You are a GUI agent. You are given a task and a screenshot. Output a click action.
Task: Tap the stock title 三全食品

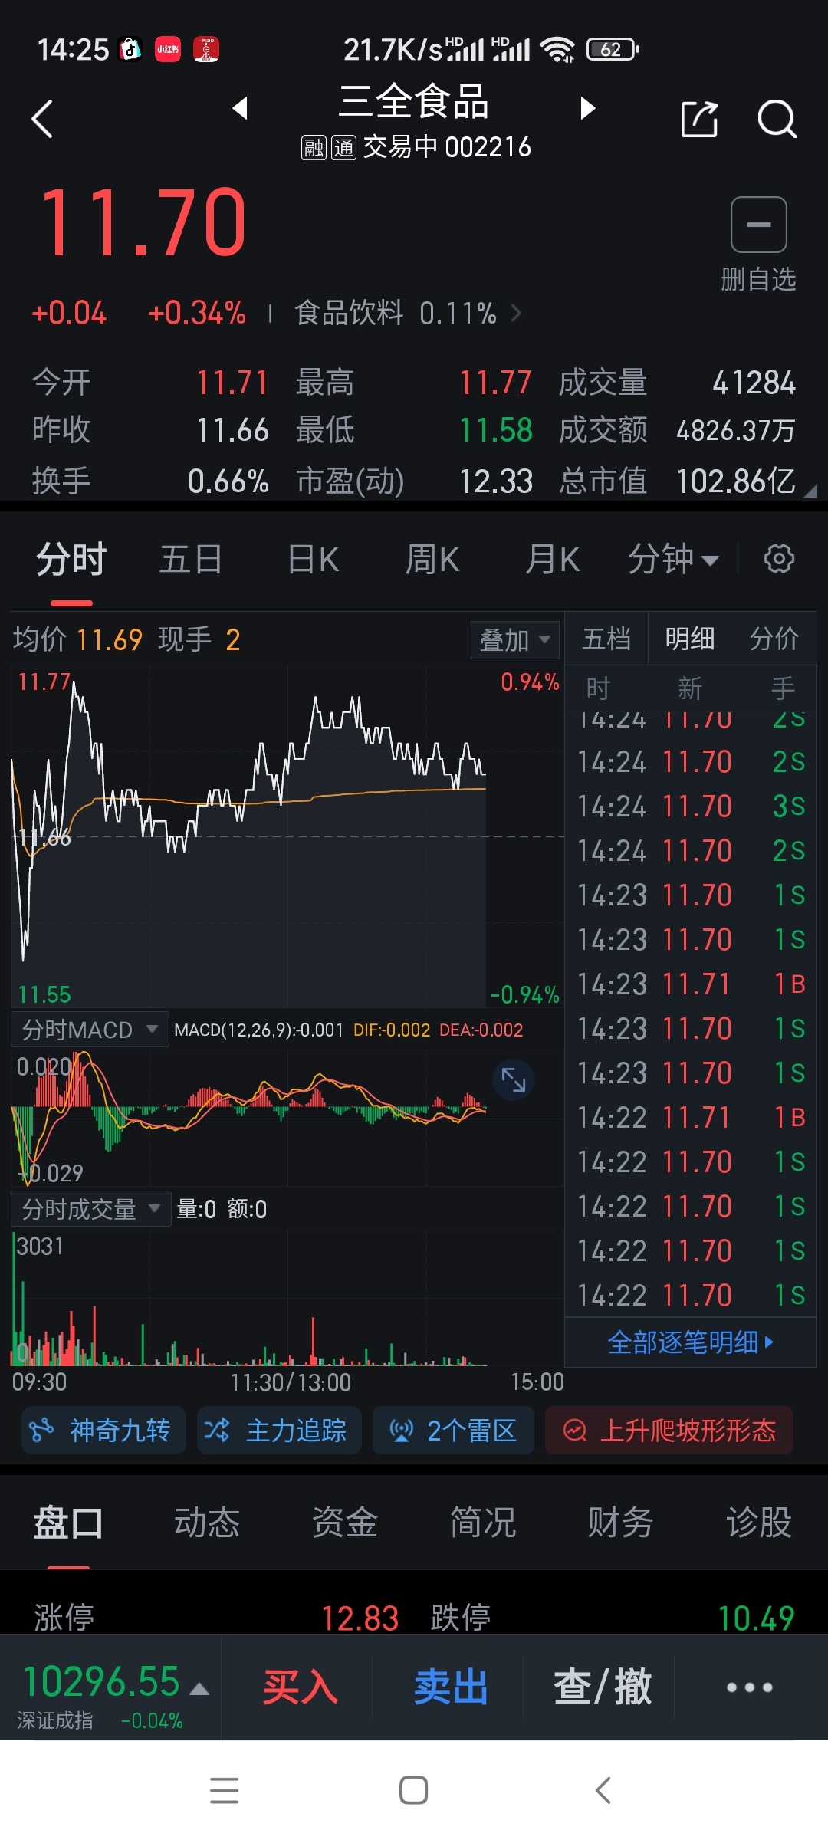tap(414, 101)
